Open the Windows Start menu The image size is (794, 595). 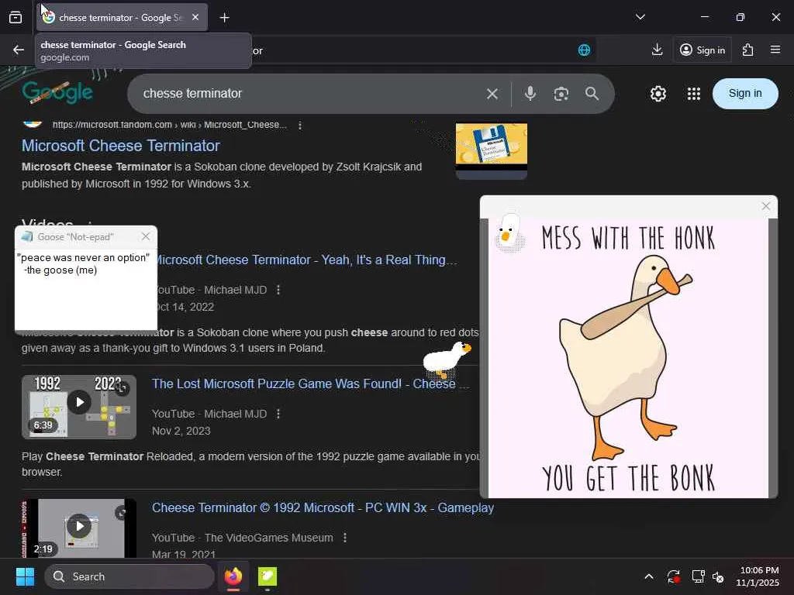tap(25, 576)
